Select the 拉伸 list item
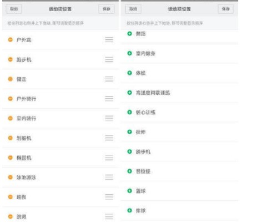Image resolution: width=262 pixels, height=223 pixels. click(179, 132)
